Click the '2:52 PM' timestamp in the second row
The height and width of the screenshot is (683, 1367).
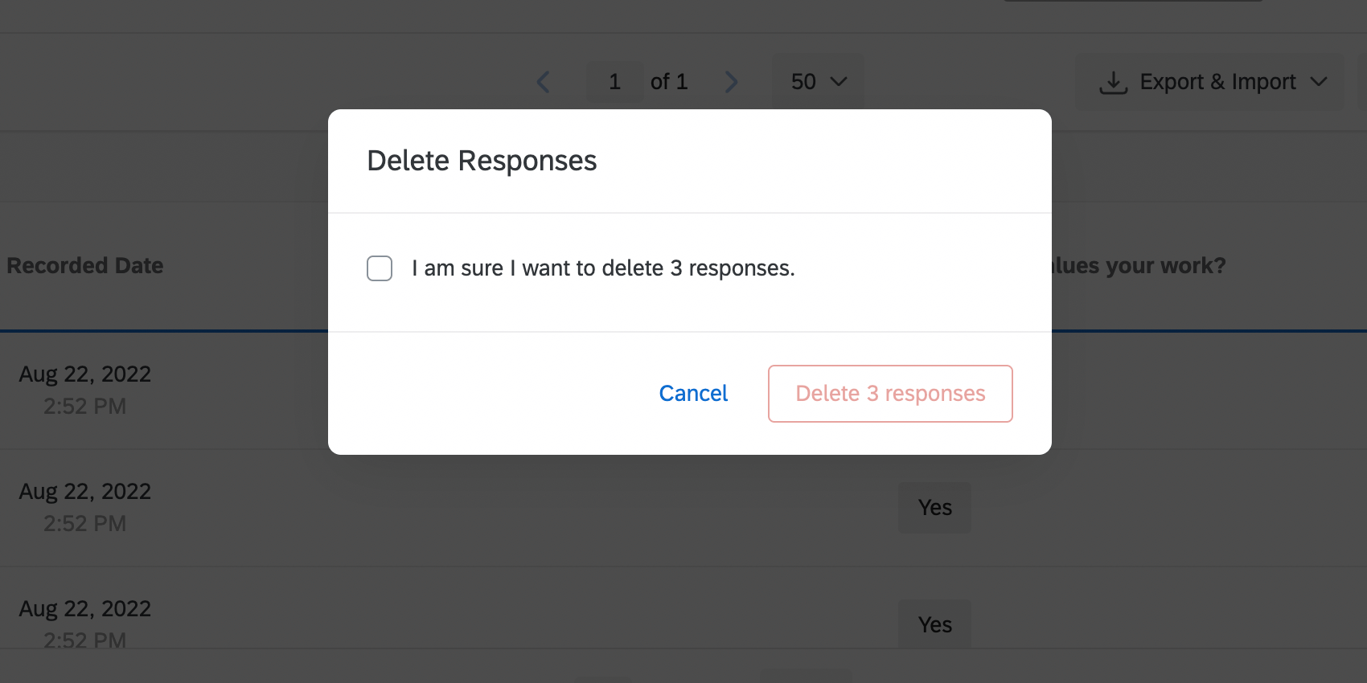click(x=85, y=523)
